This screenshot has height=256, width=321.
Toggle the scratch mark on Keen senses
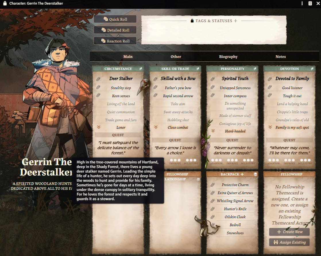(98, 95)
